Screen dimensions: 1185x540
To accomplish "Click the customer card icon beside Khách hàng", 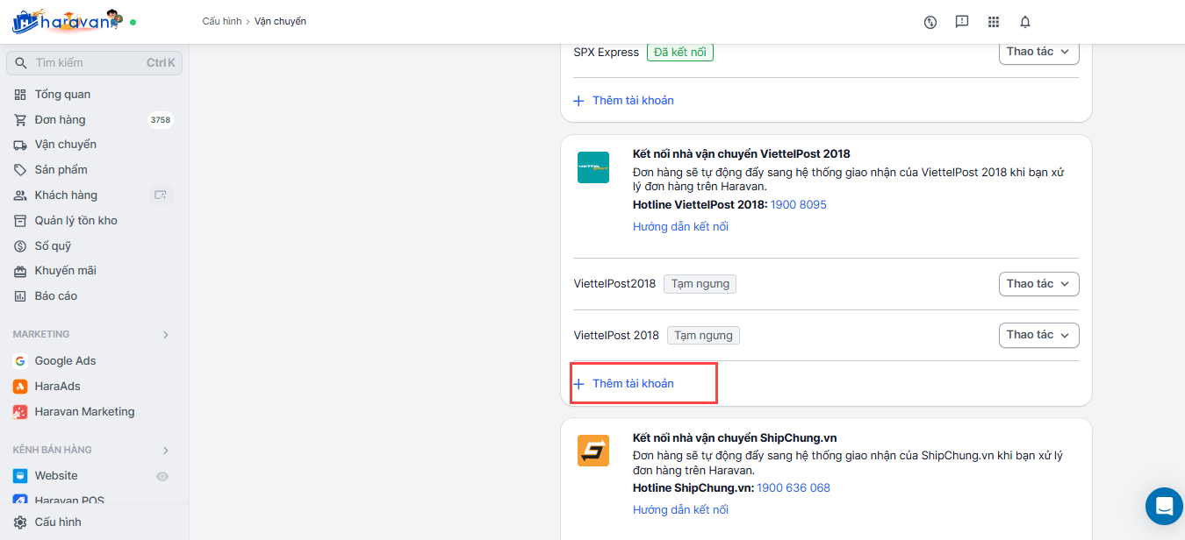I will coord(161,195).
